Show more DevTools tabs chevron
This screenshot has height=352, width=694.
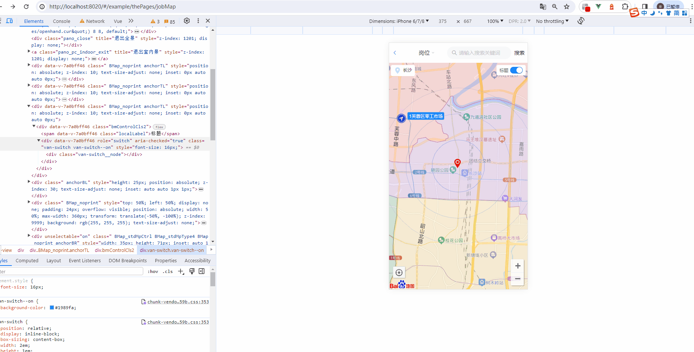(131, 21)
